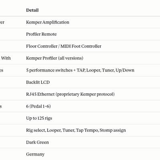
Task: Click the word 'Ethernet' in connection row
Action: coord(46,94)
